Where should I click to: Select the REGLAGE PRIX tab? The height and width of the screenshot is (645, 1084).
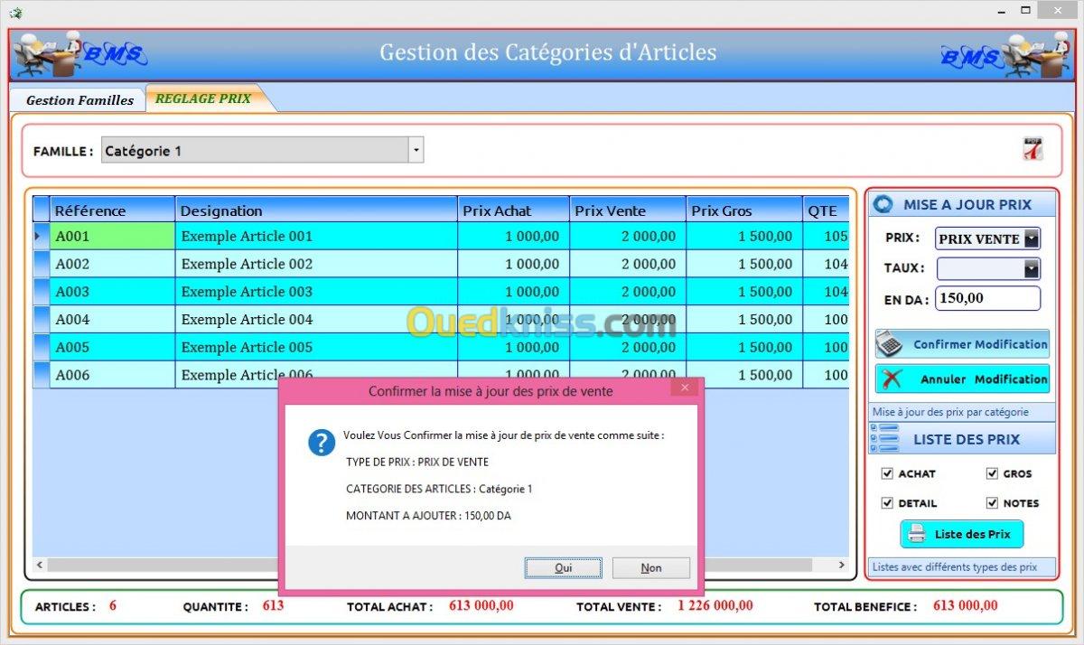coord(203,98)
